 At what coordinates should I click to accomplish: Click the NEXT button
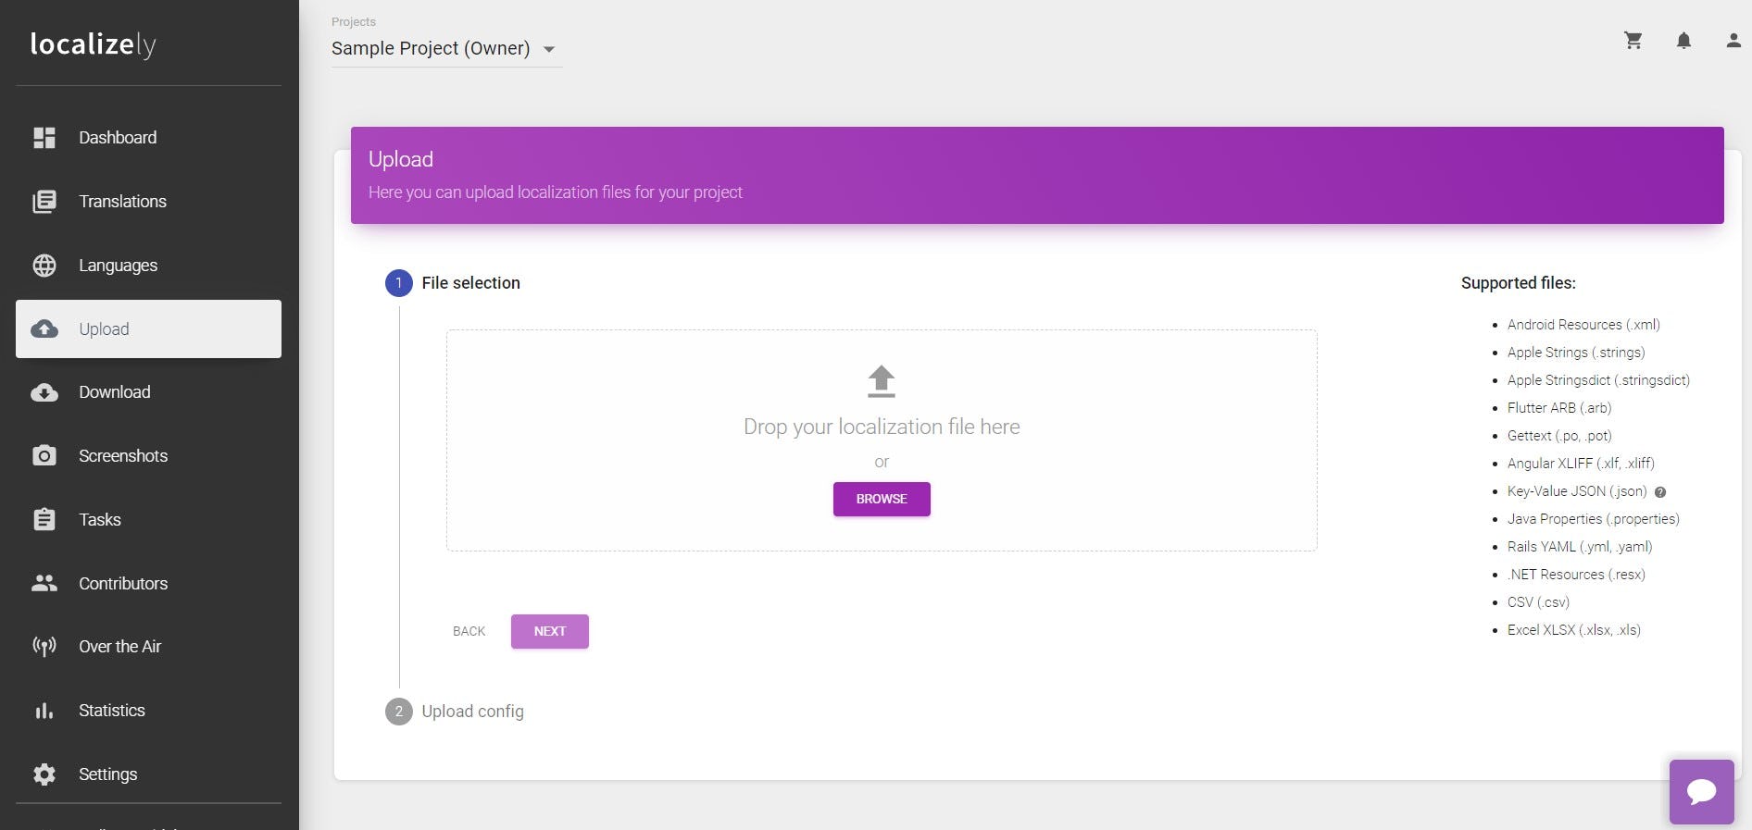coord(550,631)
